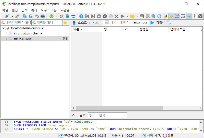
Task: Refresh with the green circular arrow
Action: [52, 16]
